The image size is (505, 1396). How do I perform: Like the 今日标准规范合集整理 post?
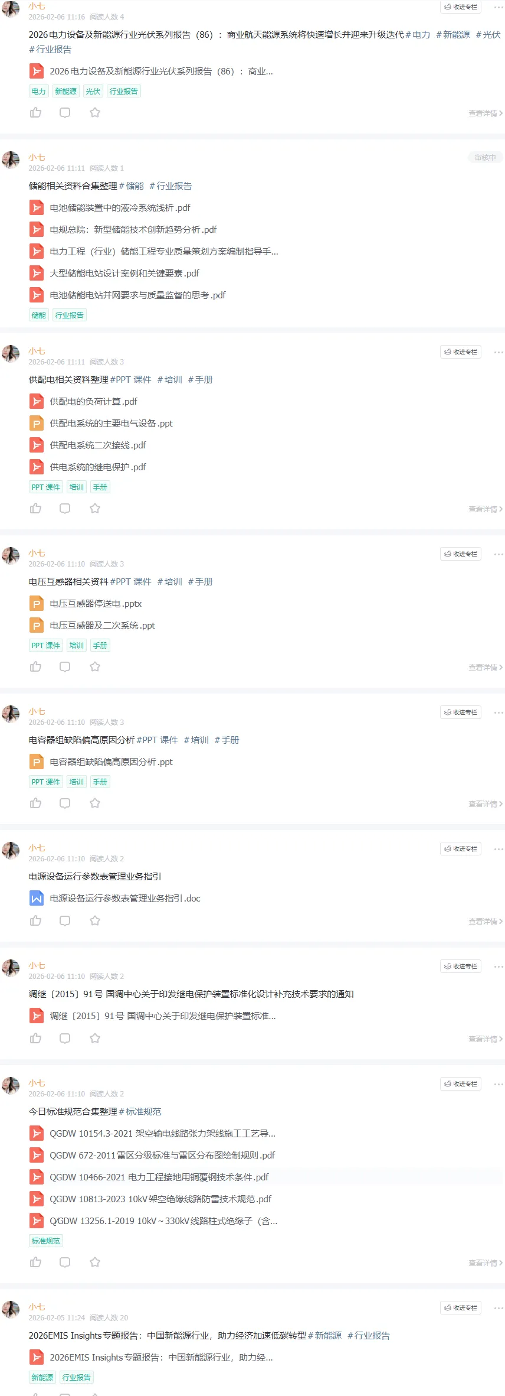pyautogui.click(x=36, y=1262)
